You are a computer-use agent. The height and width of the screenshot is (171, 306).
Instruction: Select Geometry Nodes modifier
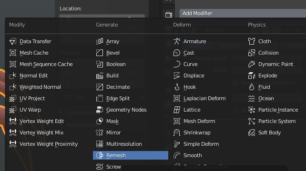131,110
